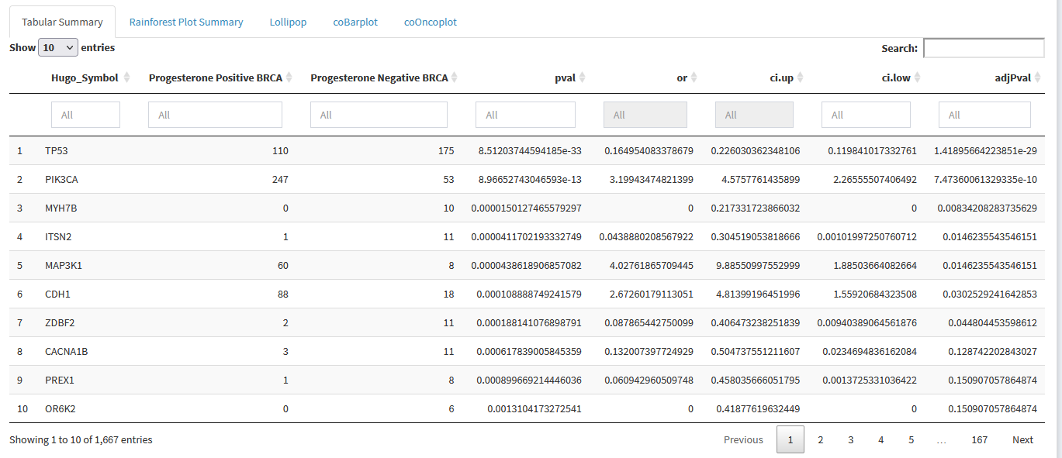Screen dimensions: 1062x458
Task: Go to the Next page
Action: (x=1022, y=439)
